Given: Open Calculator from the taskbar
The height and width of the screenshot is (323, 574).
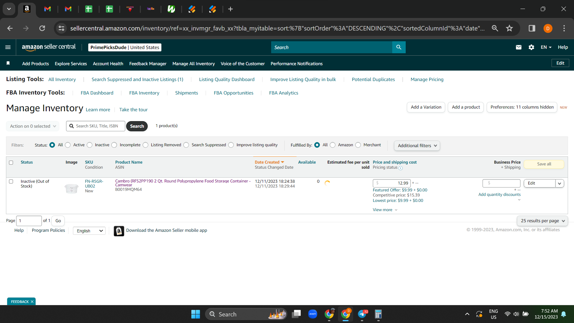Looking at the screenshot, I should [378, 314].
